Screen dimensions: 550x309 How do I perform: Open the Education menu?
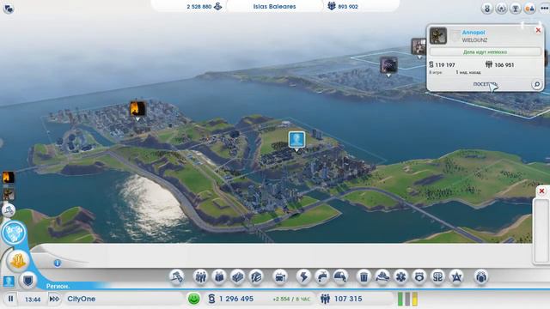[437, 277]
